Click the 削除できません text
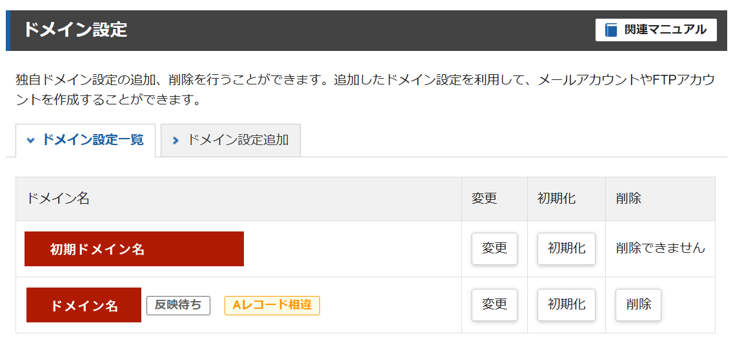This screenshot has height=343, width=733. click(660, 248)
